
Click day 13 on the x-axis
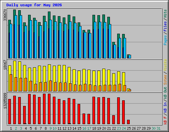(x=69, y=128)
